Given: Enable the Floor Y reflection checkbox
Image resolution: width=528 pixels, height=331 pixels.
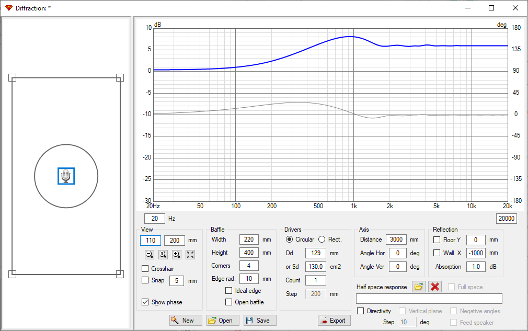Looking at the screenshot, I should (x=437, y=239).
